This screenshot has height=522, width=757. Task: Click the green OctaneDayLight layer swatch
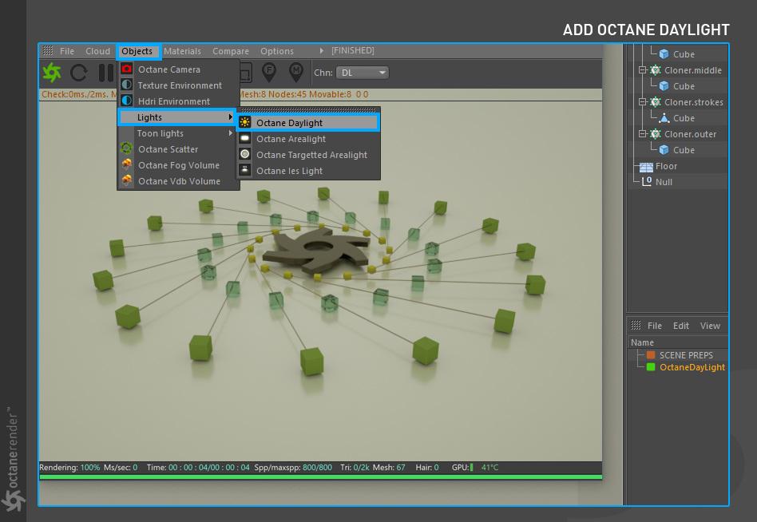point(650,366)
